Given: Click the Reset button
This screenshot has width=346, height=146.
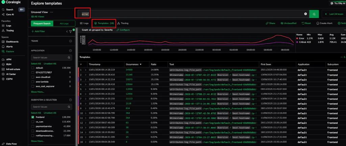Looking at the screenshot, I should pyautogui.click(x=306, y=23).
